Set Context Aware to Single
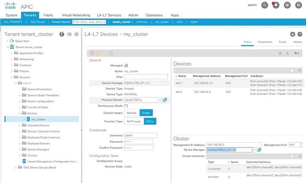 point(146,113)
